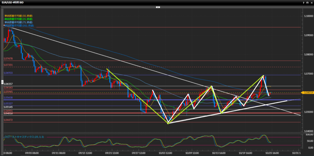314x156 pixels.
Task: Select the 単純移動平均線 (25, 終値) indicator label
Action: click(18, 19)
